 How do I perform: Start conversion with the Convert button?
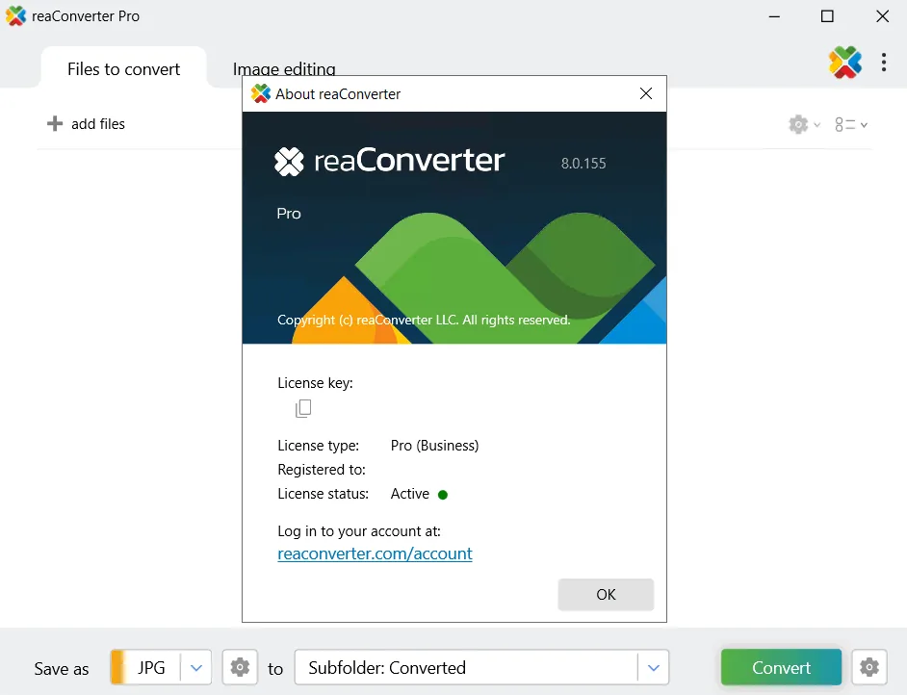781,667
